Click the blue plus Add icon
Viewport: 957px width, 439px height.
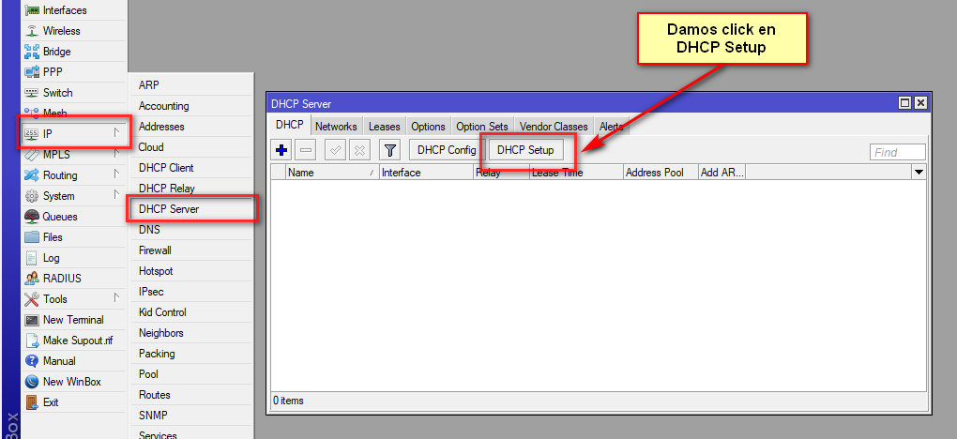tap(281, 150)
